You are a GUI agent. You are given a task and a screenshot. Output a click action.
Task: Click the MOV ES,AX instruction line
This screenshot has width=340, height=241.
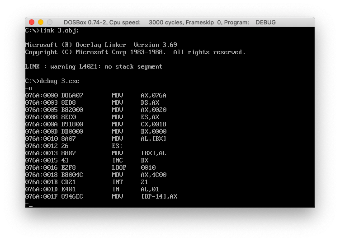tap(92, 117)
